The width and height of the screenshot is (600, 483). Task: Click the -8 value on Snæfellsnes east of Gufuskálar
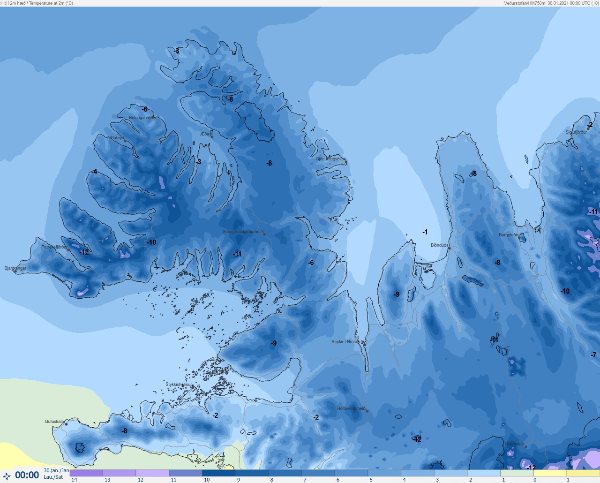point(124,431)
